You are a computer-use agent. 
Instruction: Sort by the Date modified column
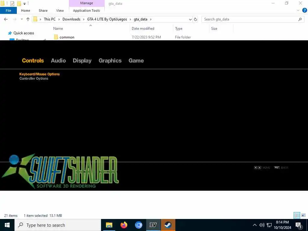click(x=143, y=29)
